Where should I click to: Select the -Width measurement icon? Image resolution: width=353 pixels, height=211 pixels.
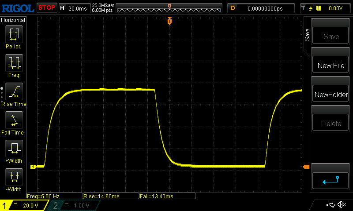(14, 177)
